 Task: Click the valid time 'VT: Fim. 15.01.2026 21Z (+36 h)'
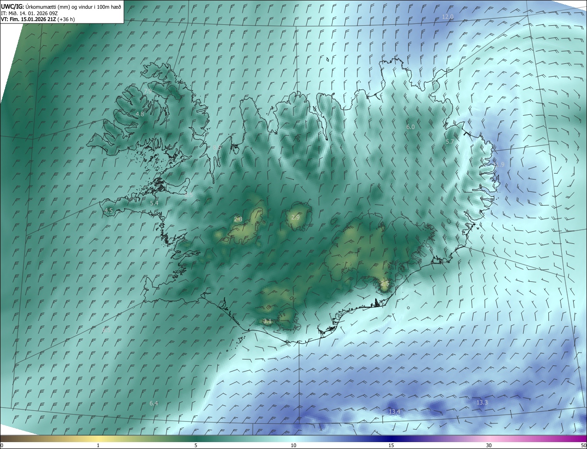coord(38,19)
